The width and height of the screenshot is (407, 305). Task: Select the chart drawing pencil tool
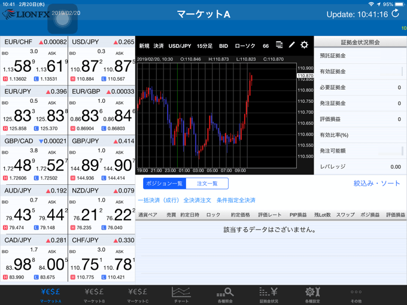tap(291, 45)
